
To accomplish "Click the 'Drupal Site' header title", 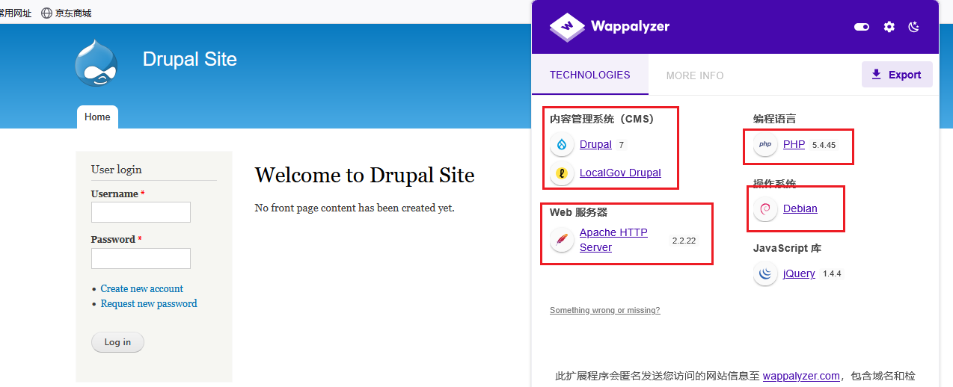I will (x=190, y=60).
